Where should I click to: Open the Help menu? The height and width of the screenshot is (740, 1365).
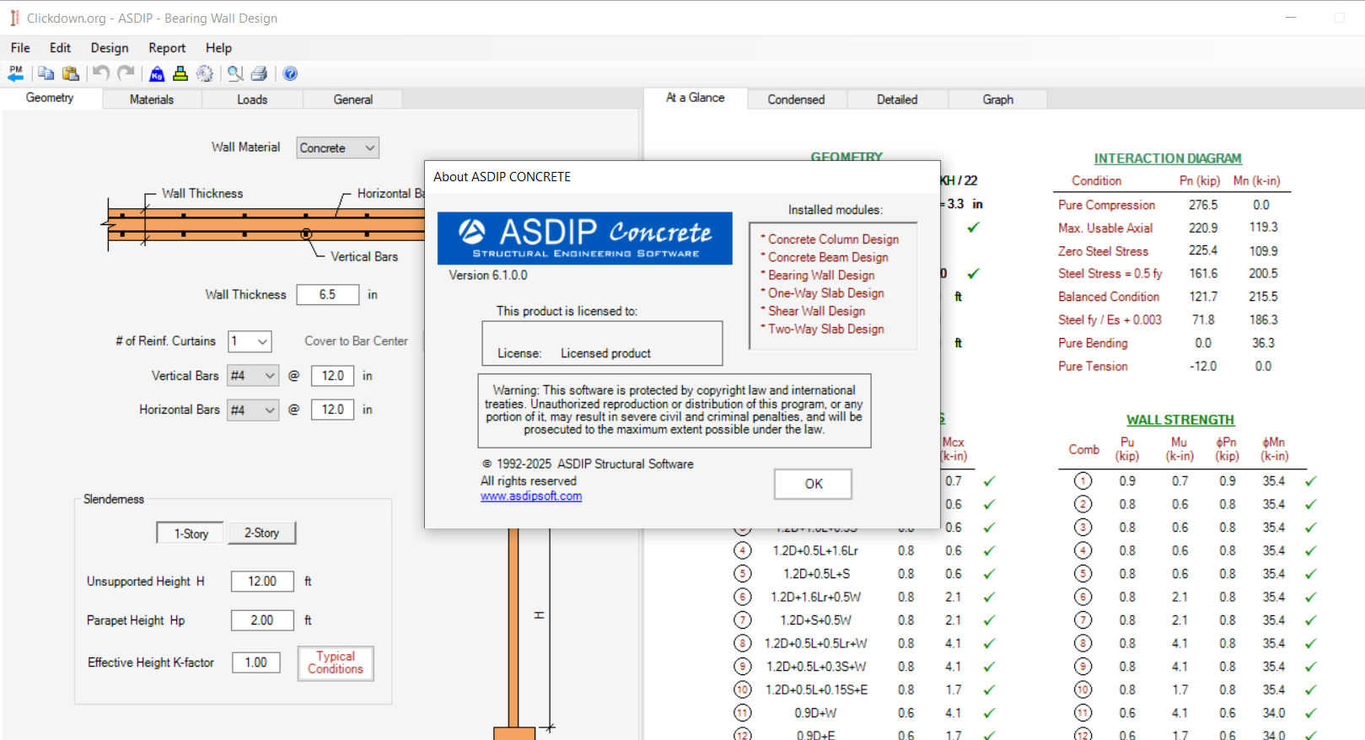pyautogui.click(x=218, y=48)
